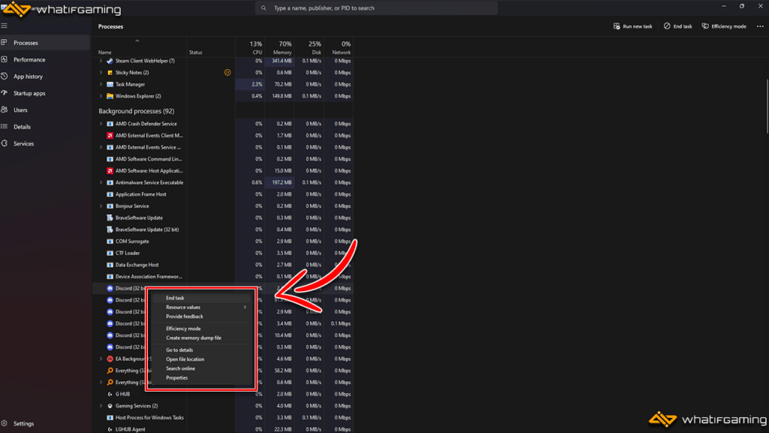Click the hamburger navigation menu icon
This screenshot has width=769, height=433.
(5, 26)
